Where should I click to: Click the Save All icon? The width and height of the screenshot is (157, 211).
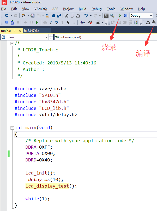click(59, 16)
